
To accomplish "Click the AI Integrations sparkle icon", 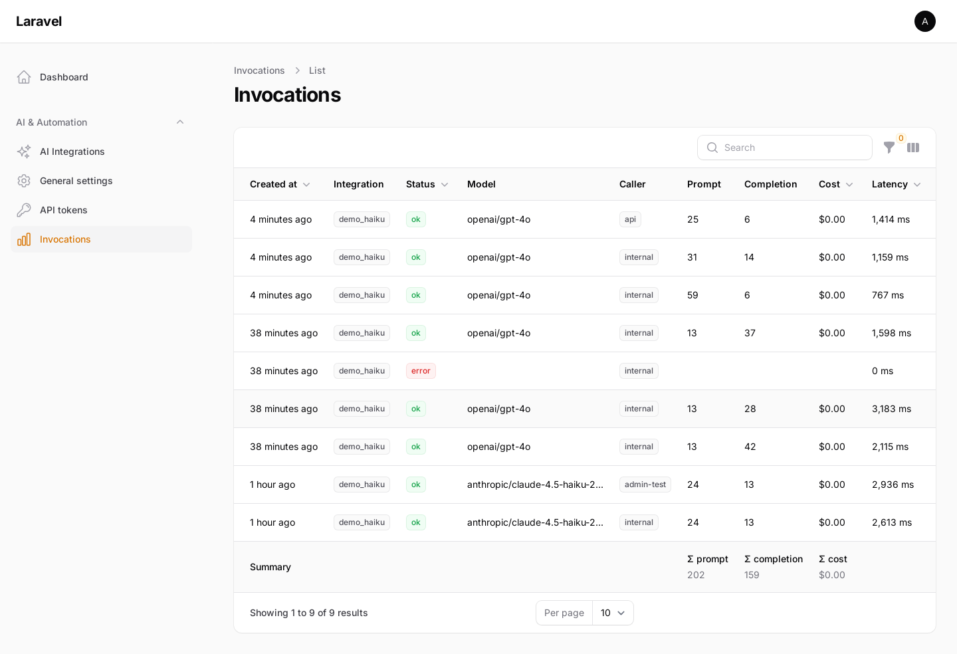I will tap(24, 152).
